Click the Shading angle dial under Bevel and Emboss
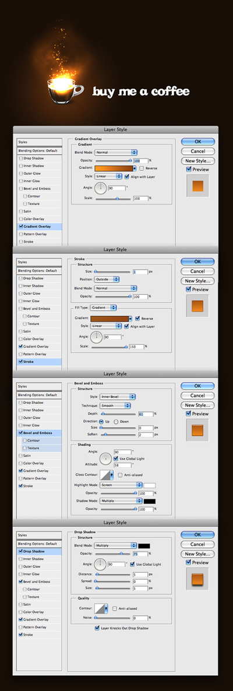The image size is (233, 691). [x=105, y=459]
